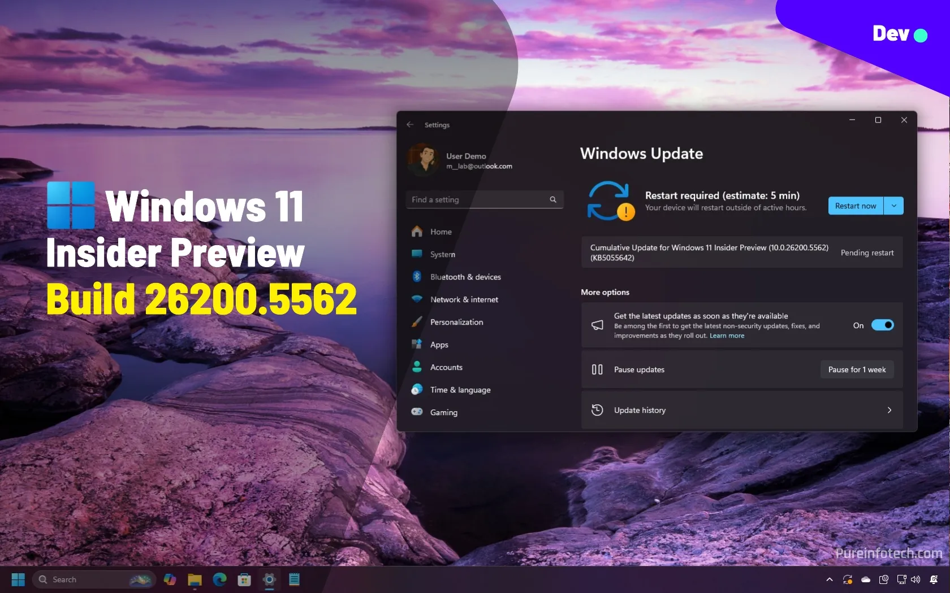Open the 'Learn more' link
Screen dimensions: 950x593
[x=727, y=335]
